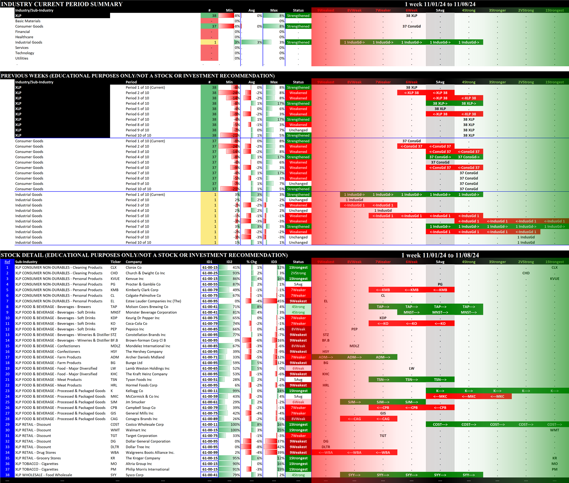Screen dimensions: 569x483
Task: Click the Strengthened status for XLP summary
Action: 298,16
